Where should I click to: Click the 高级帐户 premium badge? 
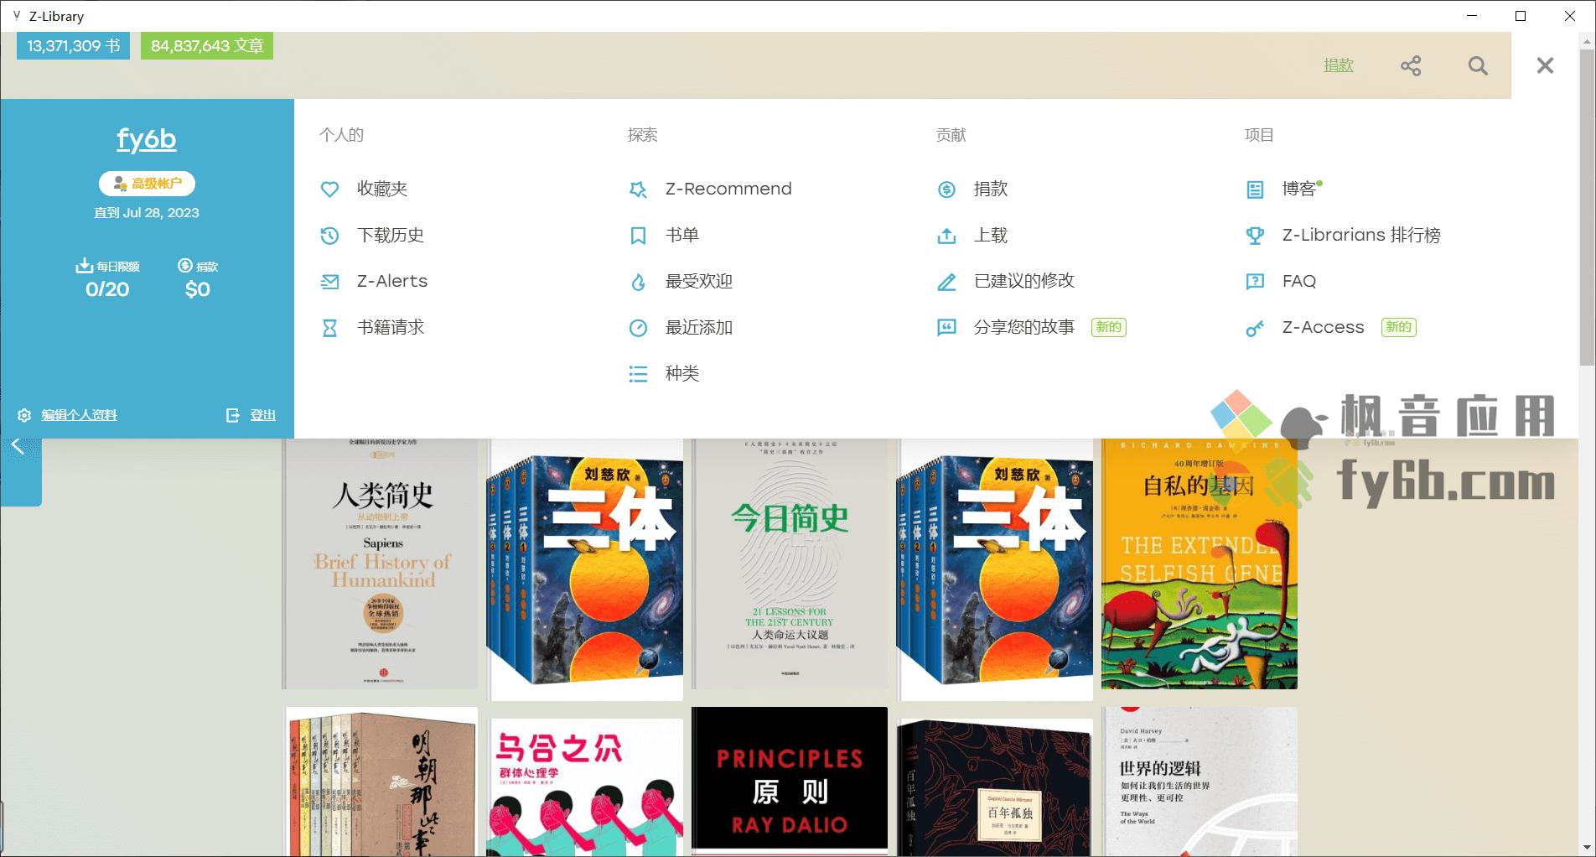pyautogui.click(x=147, y=183)
